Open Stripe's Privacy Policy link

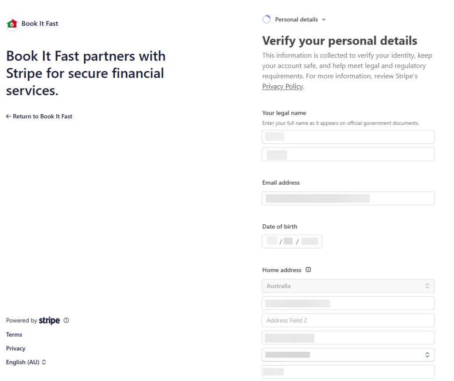click(282, 87)
